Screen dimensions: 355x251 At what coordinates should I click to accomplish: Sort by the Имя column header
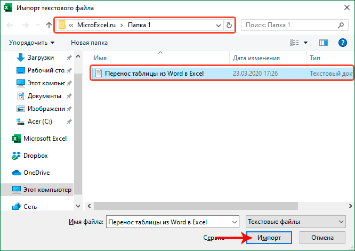(100, 58)
